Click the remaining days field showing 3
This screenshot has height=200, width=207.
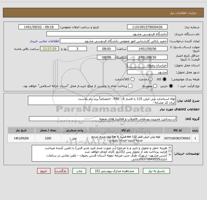click(x=77, y=49)
